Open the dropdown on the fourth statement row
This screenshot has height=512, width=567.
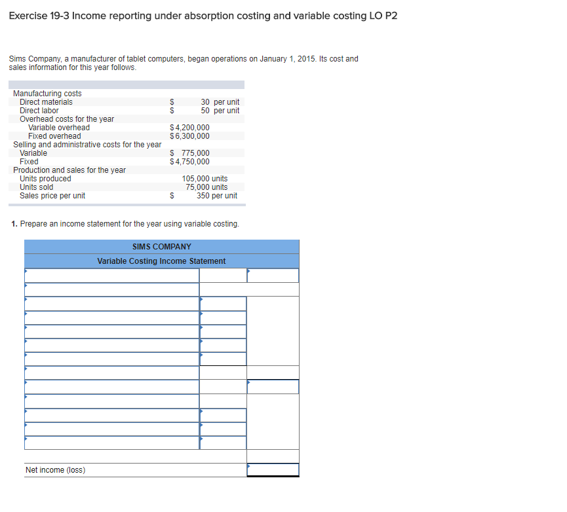pos(111,318)
